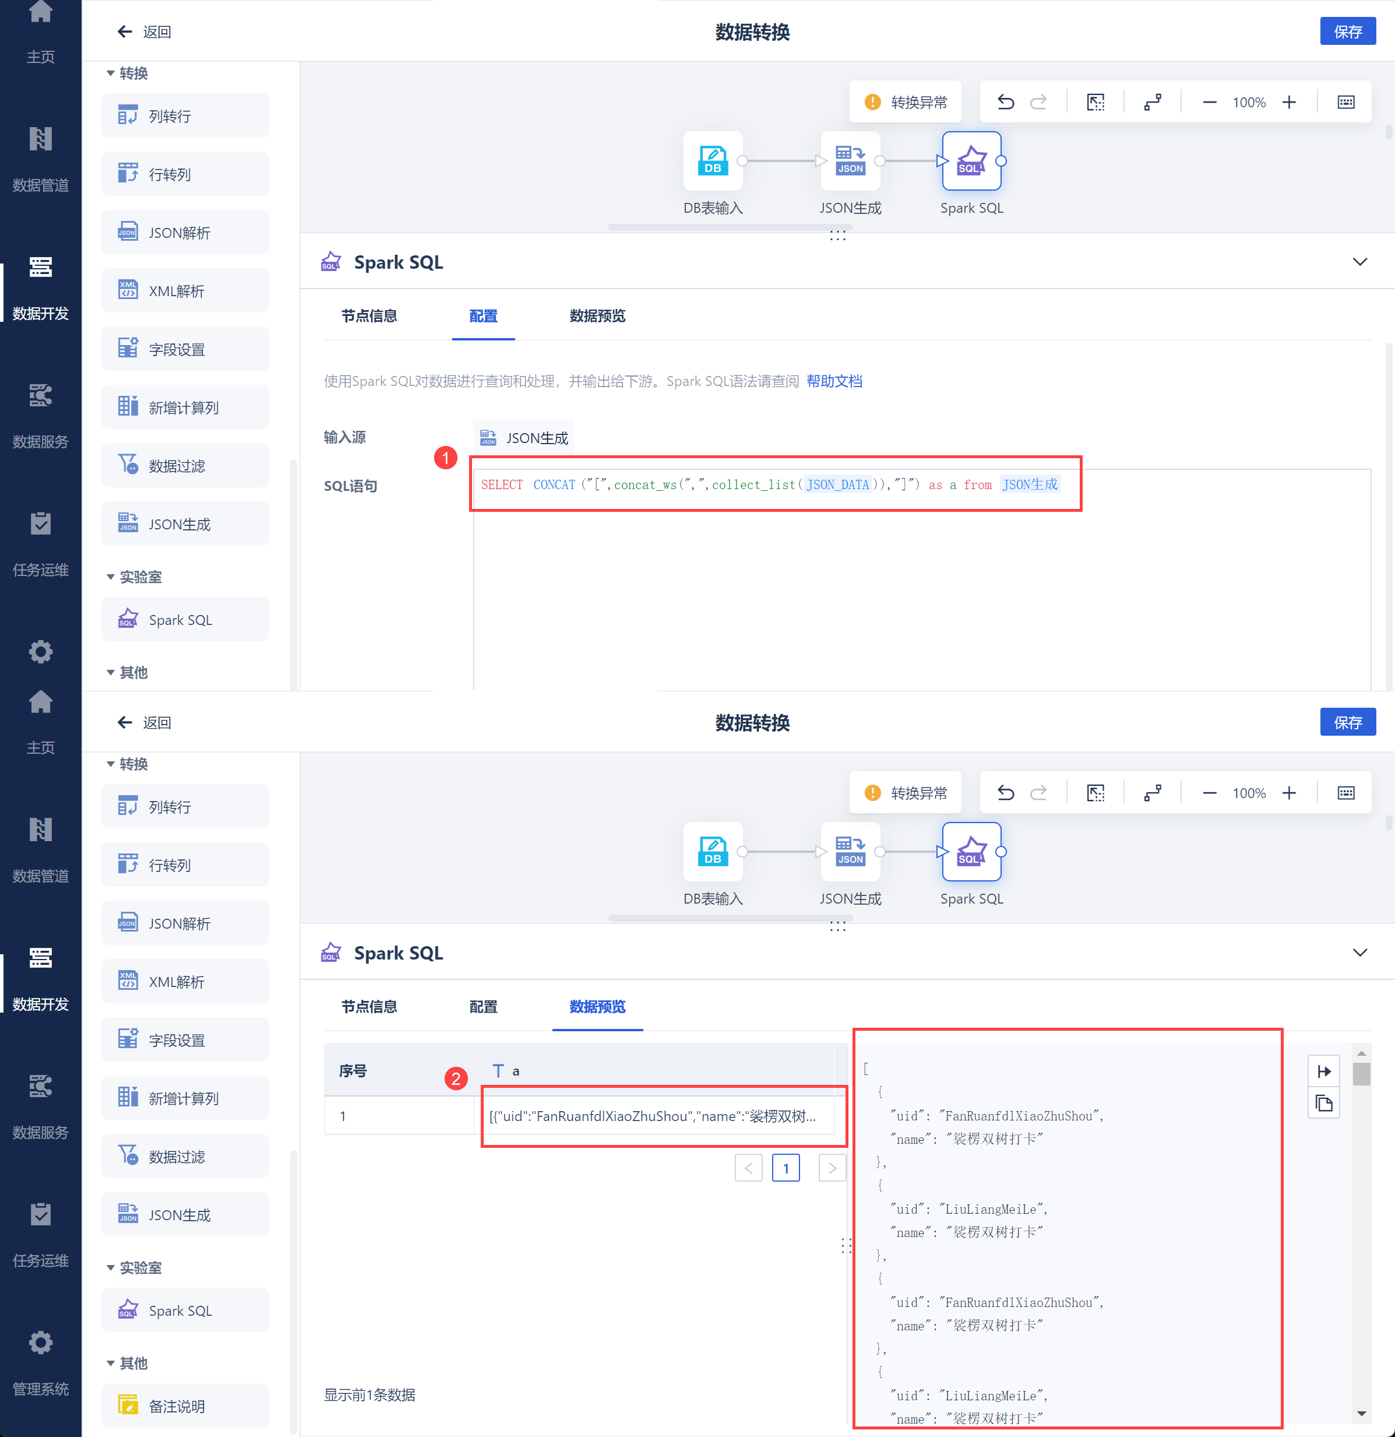
Task: Click the keyboard shortcuts icon in top toolbar
Action: pyautogui.click(x=1346, y=102)
